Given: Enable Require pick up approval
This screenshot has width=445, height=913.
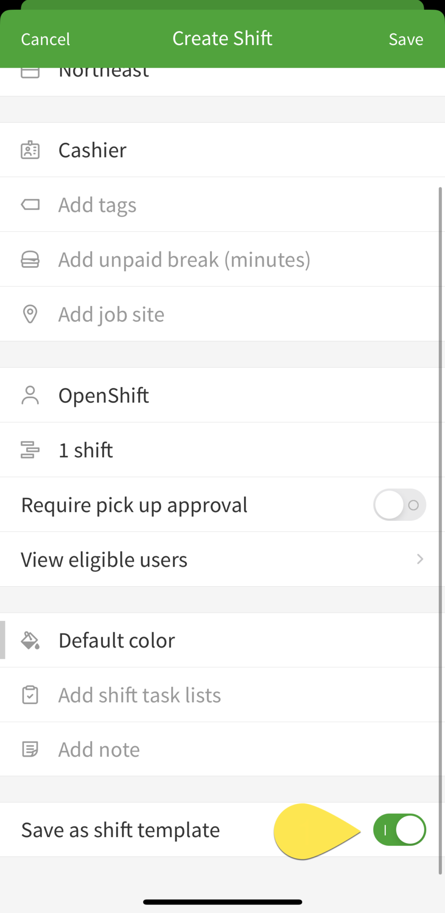Looking at the screenshot, I should tap(399, 505).
